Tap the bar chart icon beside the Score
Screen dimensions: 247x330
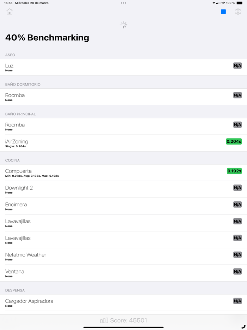[103, 320]
